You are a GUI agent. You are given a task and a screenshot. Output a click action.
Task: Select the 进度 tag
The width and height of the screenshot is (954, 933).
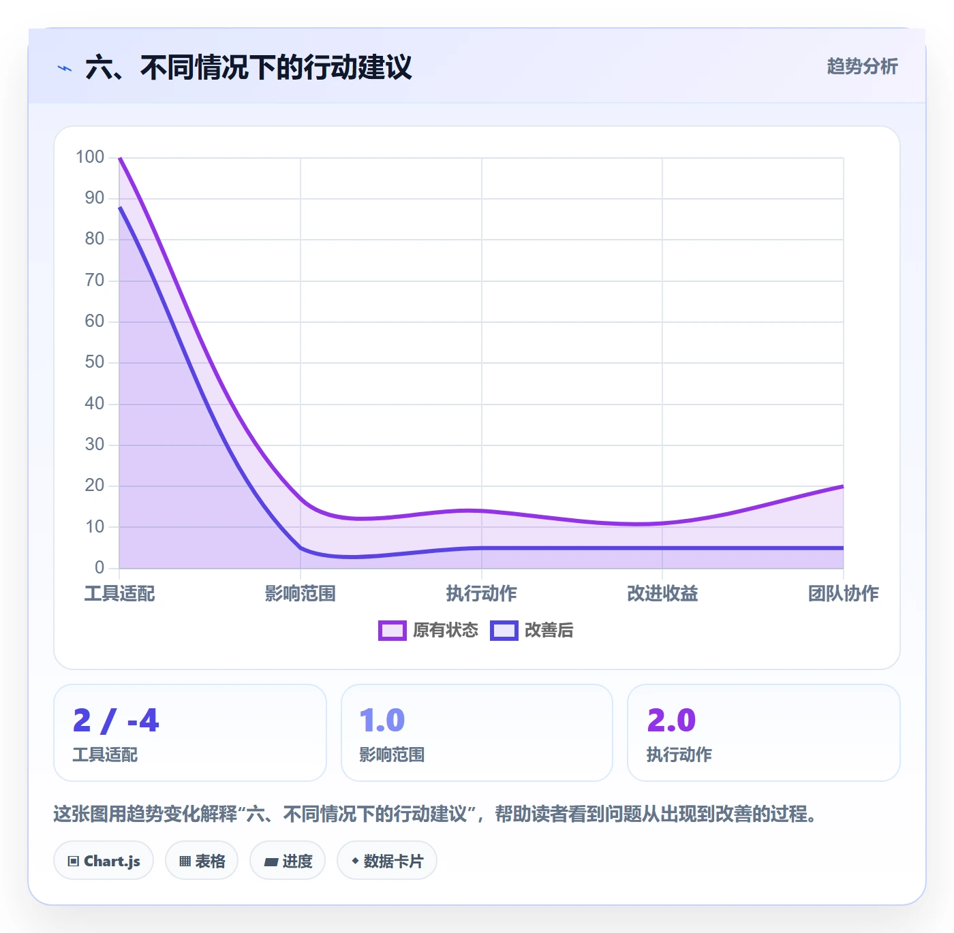point(288,861)
